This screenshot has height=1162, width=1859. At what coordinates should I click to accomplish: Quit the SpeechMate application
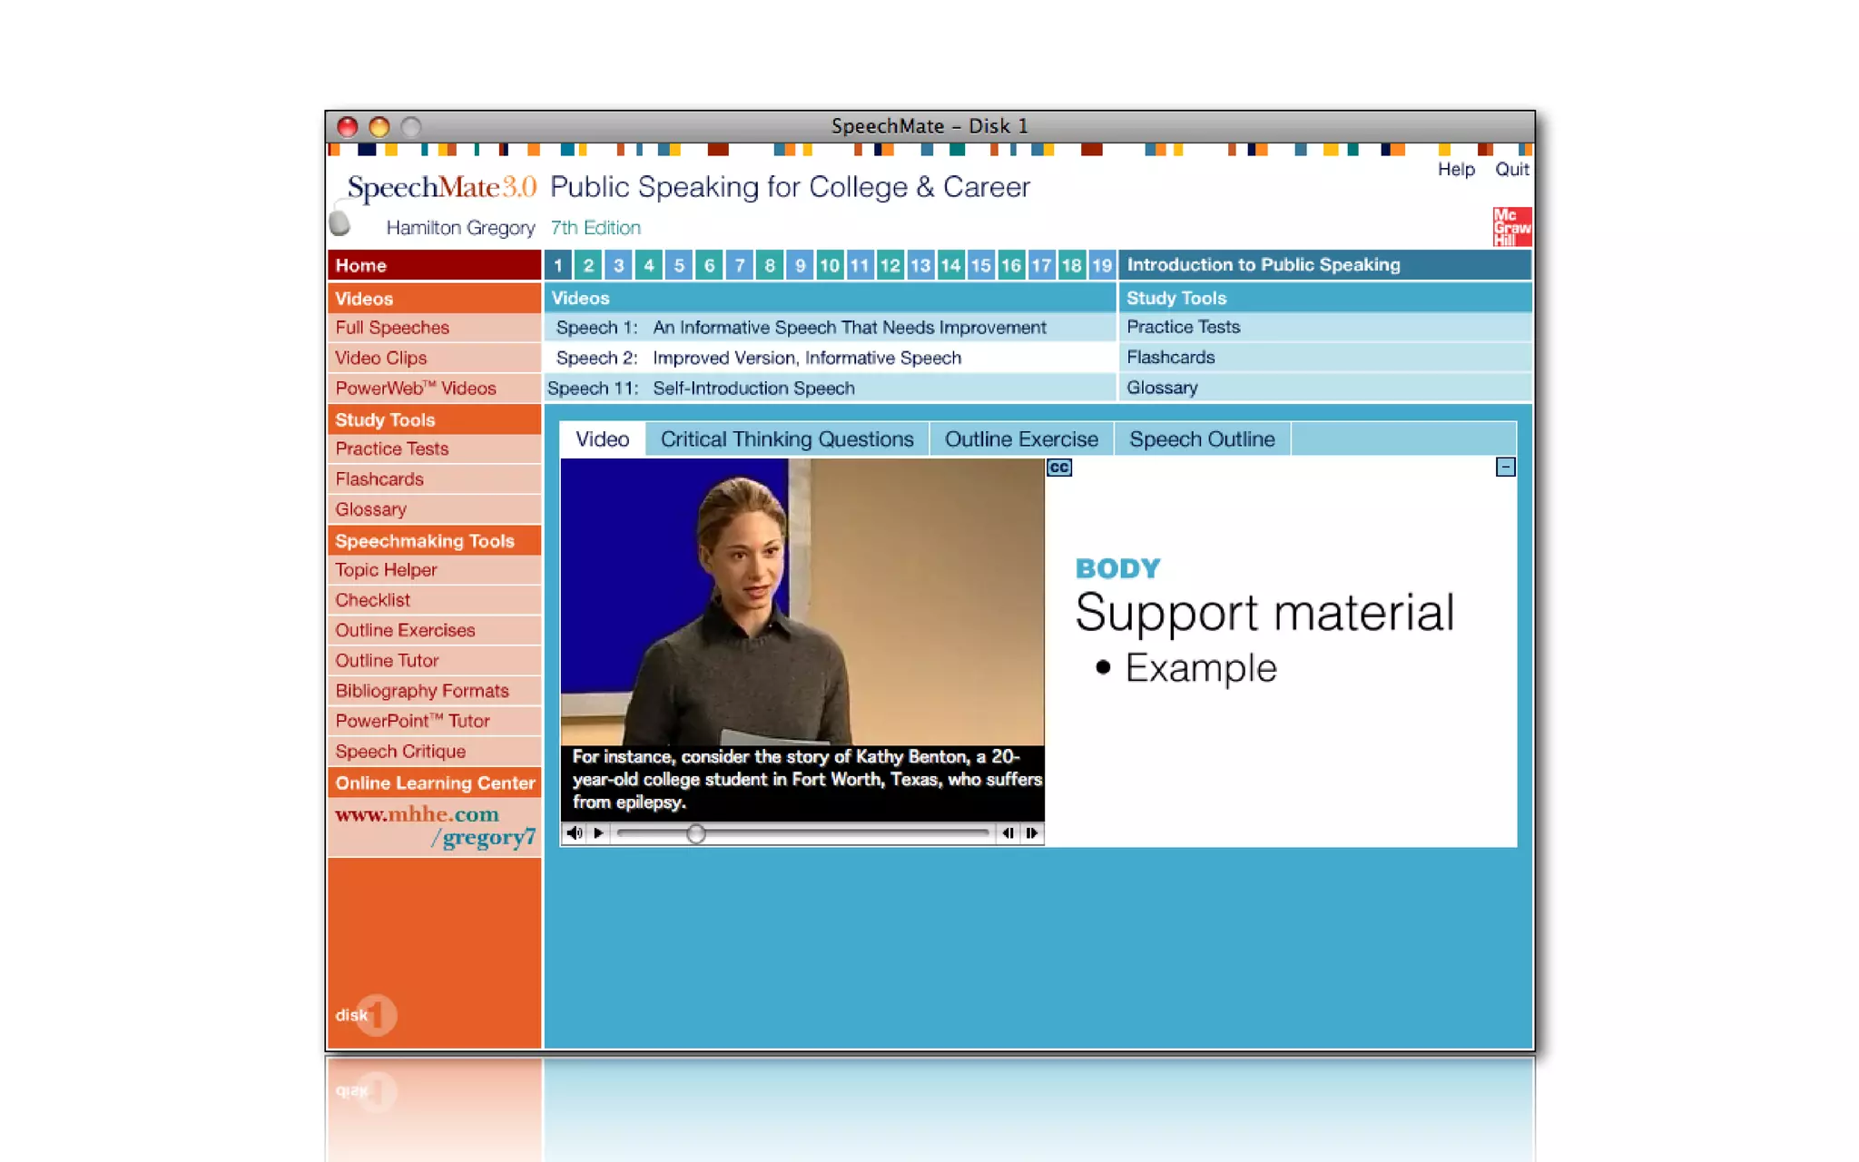[x=1511, y=170]
